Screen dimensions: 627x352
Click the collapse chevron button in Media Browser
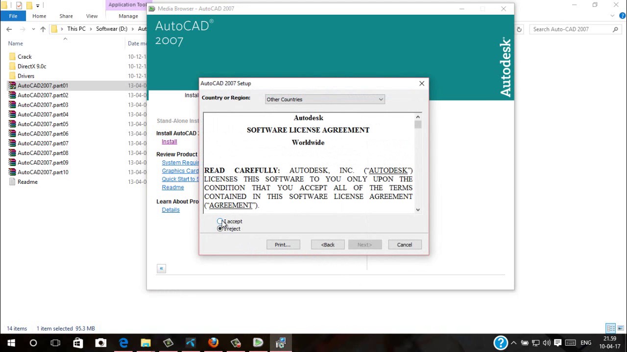(161, 268)
